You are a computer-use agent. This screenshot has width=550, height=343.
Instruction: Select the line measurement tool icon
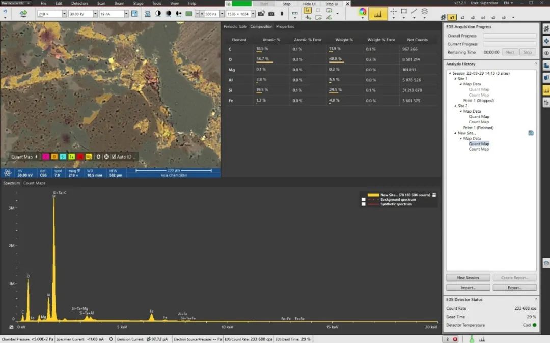tap(414, 11)
